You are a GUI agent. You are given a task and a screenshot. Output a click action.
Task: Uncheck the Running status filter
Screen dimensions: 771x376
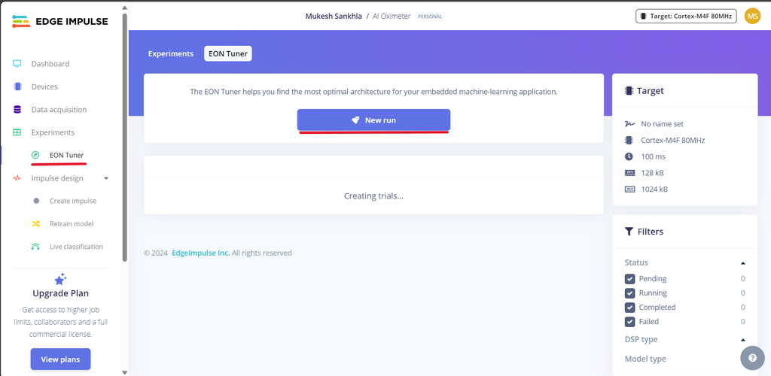click(630, 293)
